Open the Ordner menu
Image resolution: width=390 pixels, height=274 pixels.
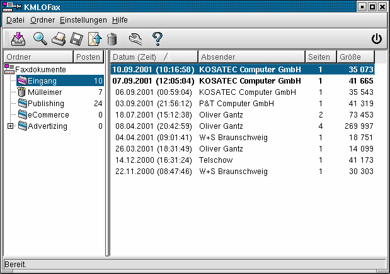pos(43,20)
